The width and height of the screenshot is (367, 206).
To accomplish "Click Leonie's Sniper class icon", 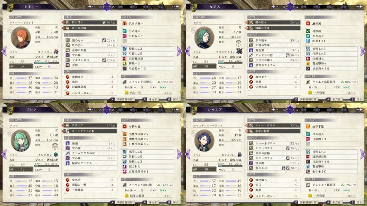I will click(x=56, y=52).
